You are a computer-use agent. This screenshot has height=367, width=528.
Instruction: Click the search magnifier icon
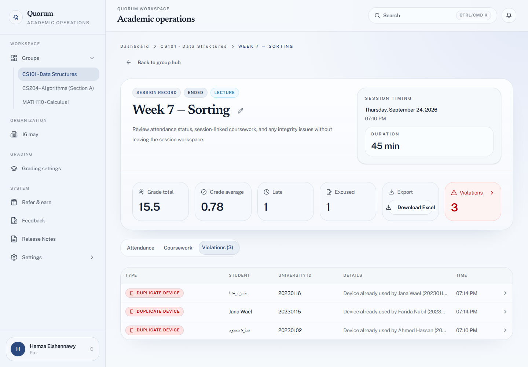click(x=377, y=15)
